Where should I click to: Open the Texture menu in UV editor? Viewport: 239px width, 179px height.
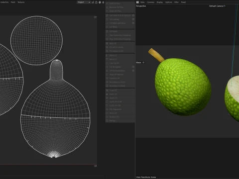[x=21, y=2]
